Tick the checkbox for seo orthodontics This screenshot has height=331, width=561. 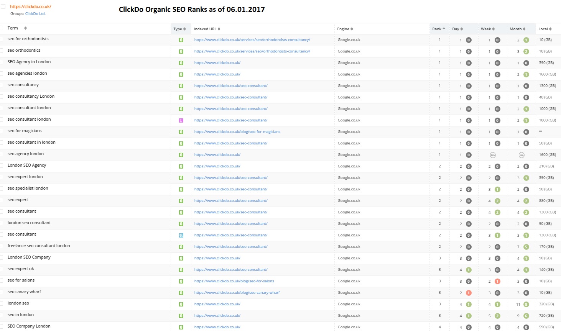(x=2, y=51)
